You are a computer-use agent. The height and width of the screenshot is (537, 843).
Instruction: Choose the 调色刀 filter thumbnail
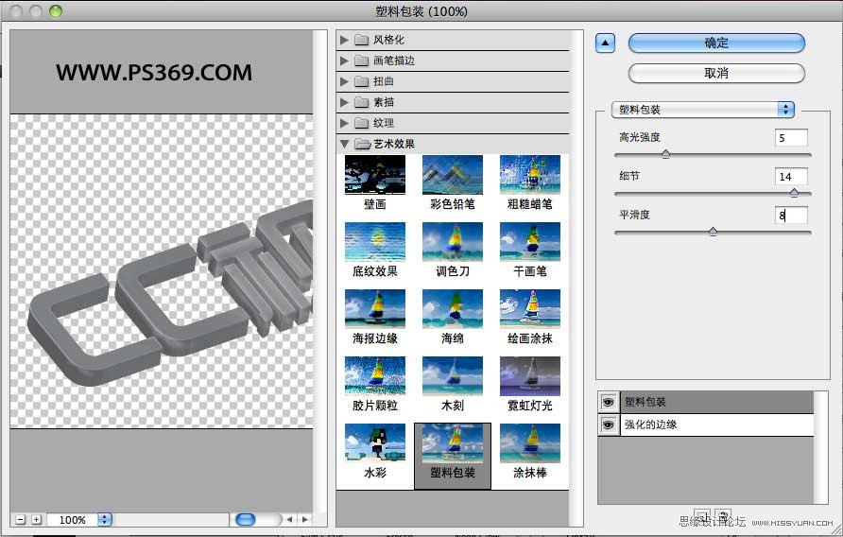point(452,242)
